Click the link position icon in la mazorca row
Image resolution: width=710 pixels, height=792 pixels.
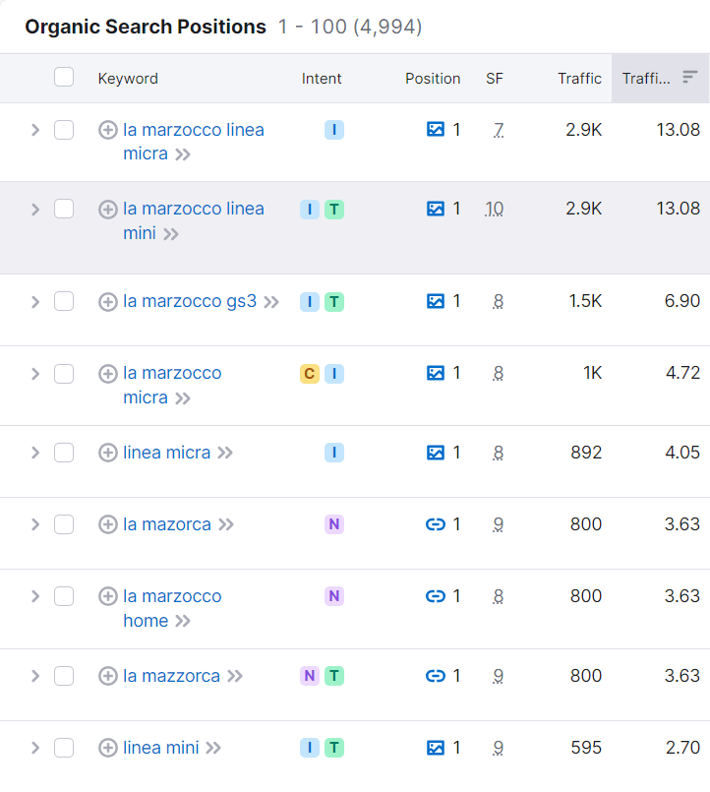[436, 524]
